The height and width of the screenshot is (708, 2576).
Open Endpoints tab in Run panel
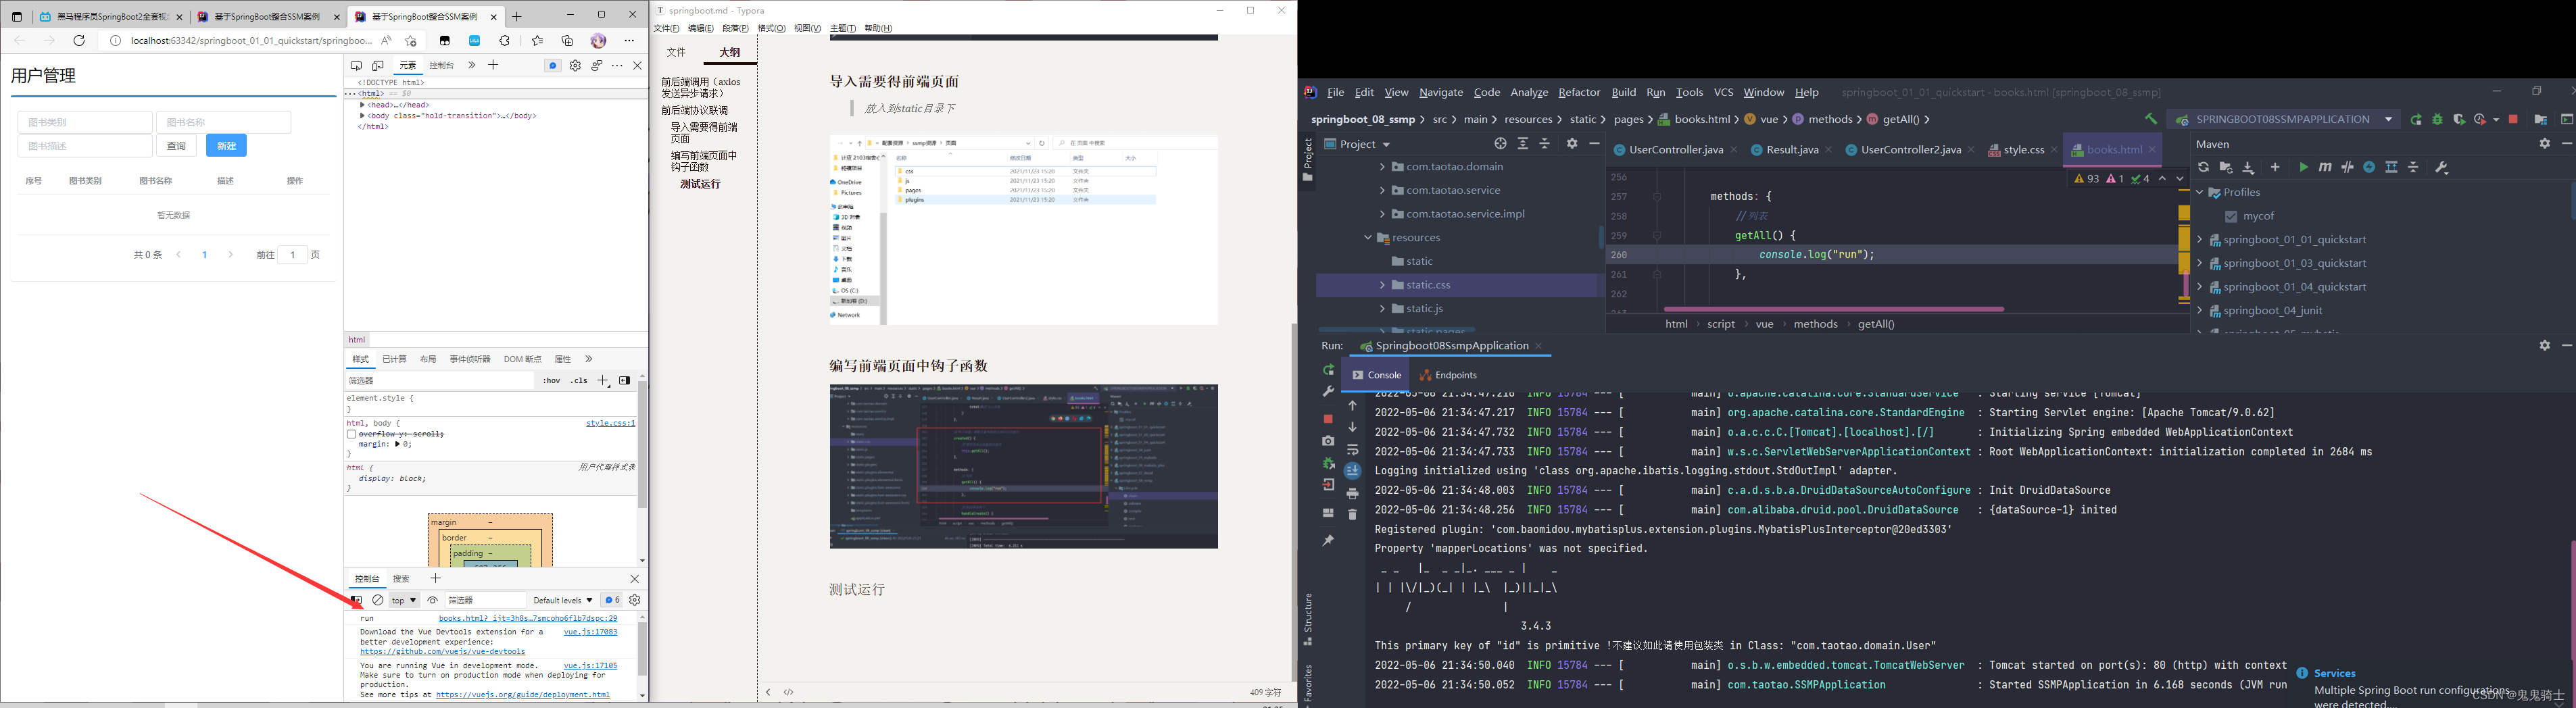(1448, 375)
